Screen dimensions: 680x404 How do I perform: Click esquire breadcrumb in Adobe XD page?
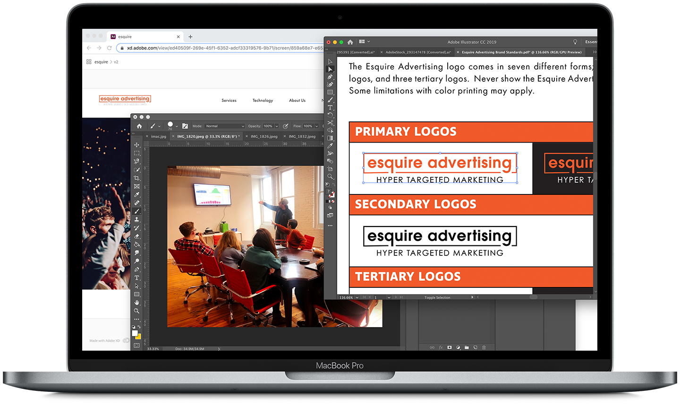(x=101, y=62)
